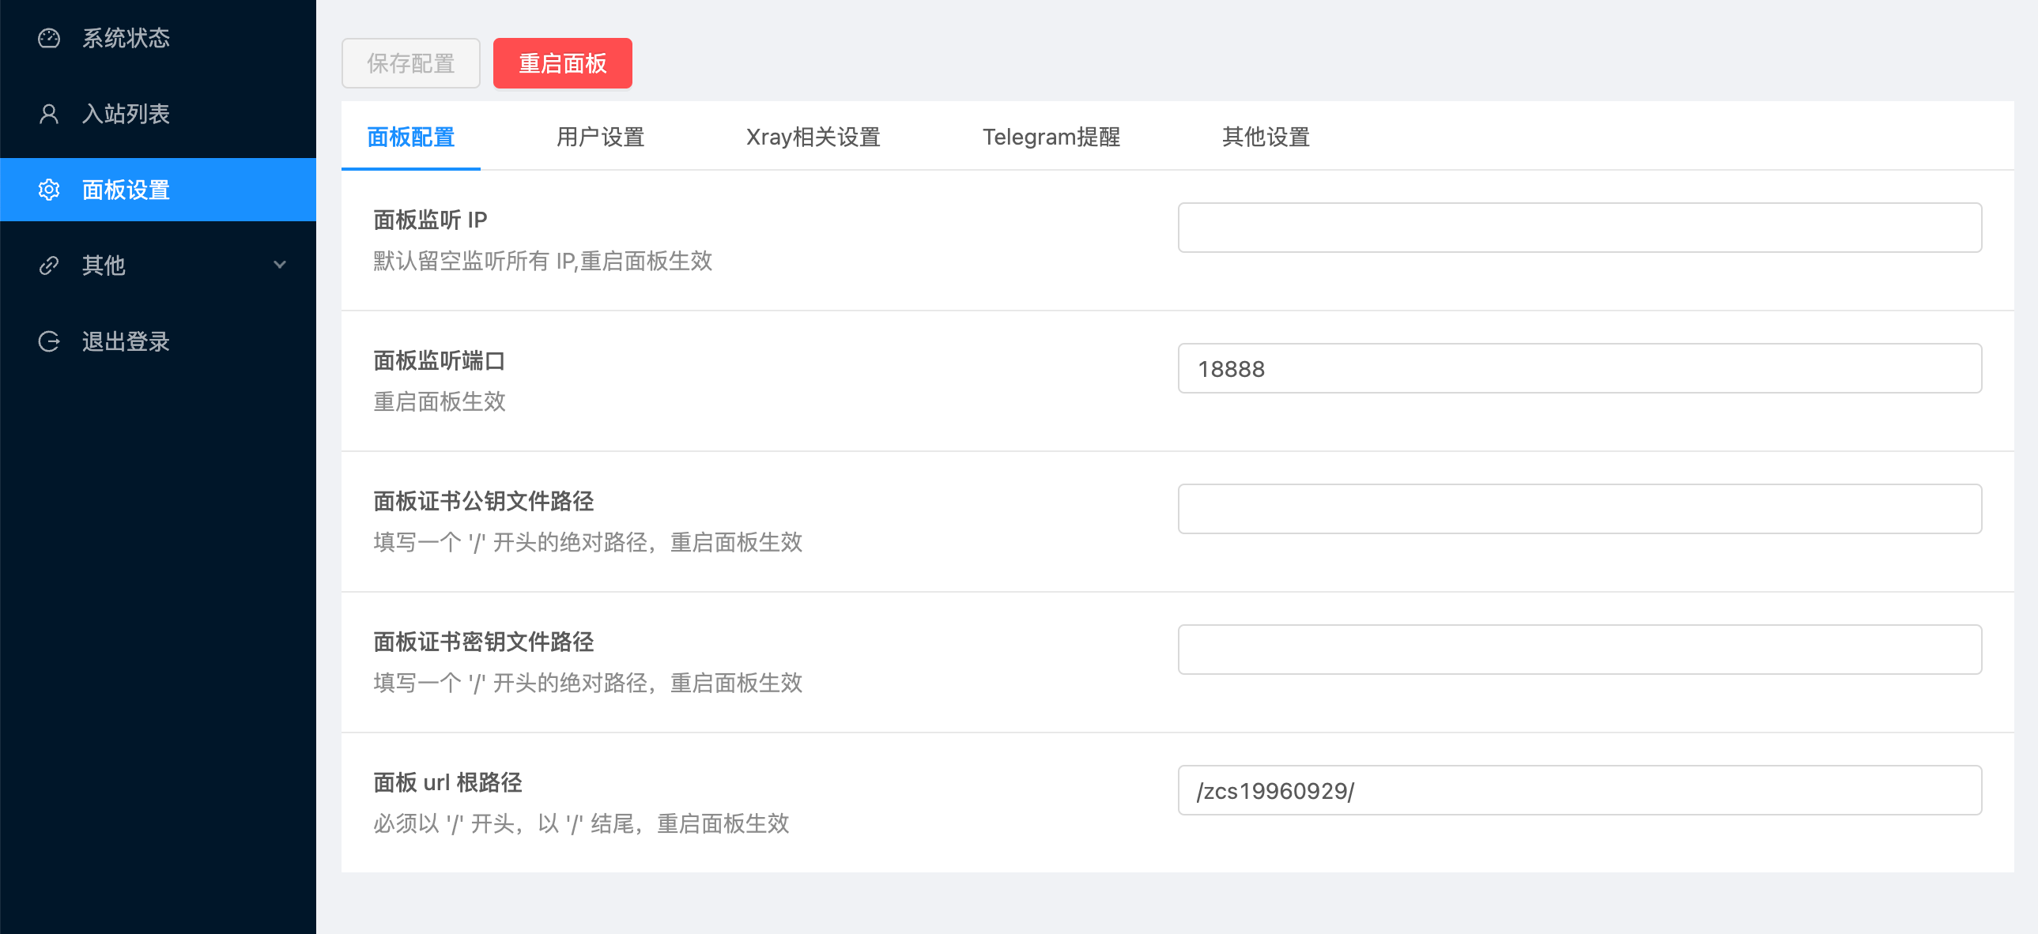Open the Xray相关设置 tab
2038x934 pixels.
[x=813, y=137]
